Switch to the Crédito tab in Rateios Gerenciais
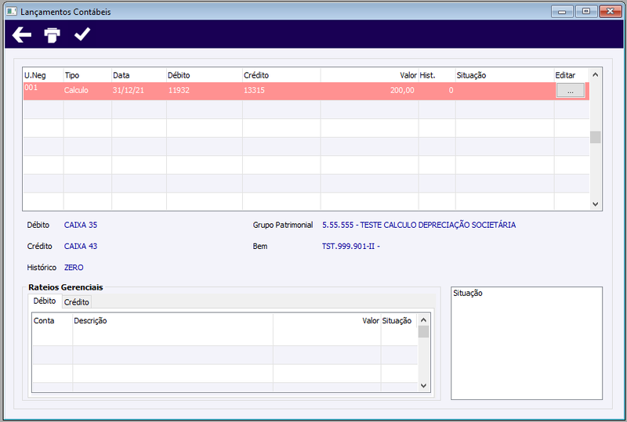This screenshot has height=422, width=627. coord(77,302)
